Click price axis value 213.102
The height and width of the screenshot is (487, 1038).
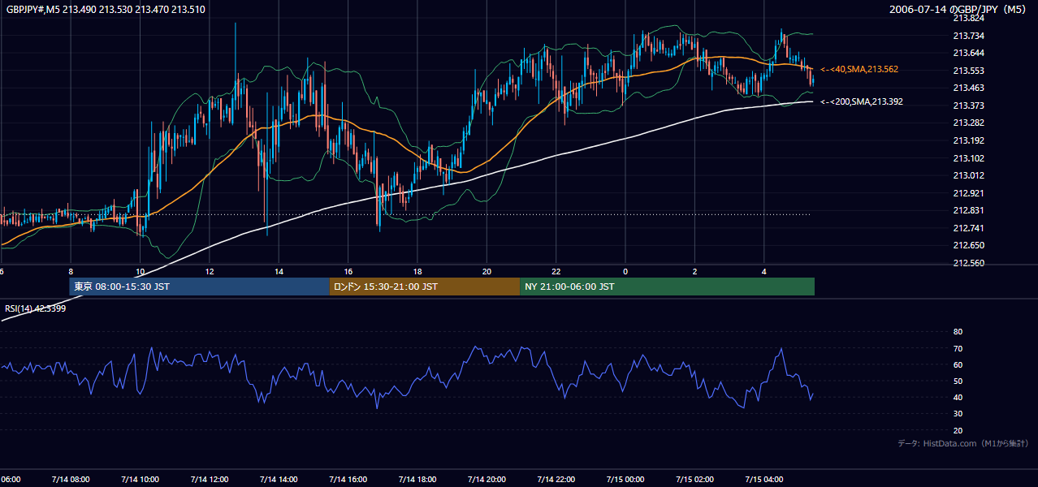click(968, 158)
